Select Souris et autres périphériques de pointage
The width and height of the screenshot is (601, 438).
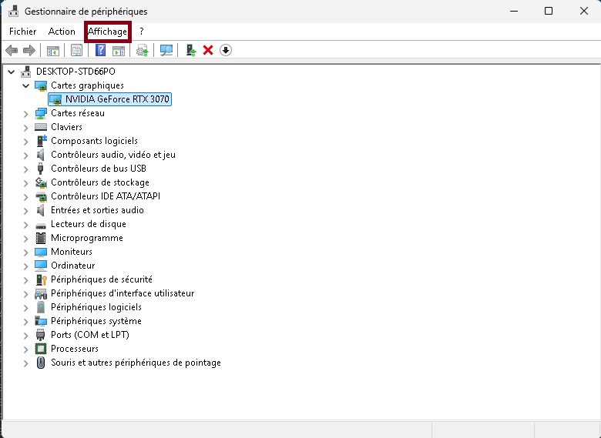(x=136, y=363)
